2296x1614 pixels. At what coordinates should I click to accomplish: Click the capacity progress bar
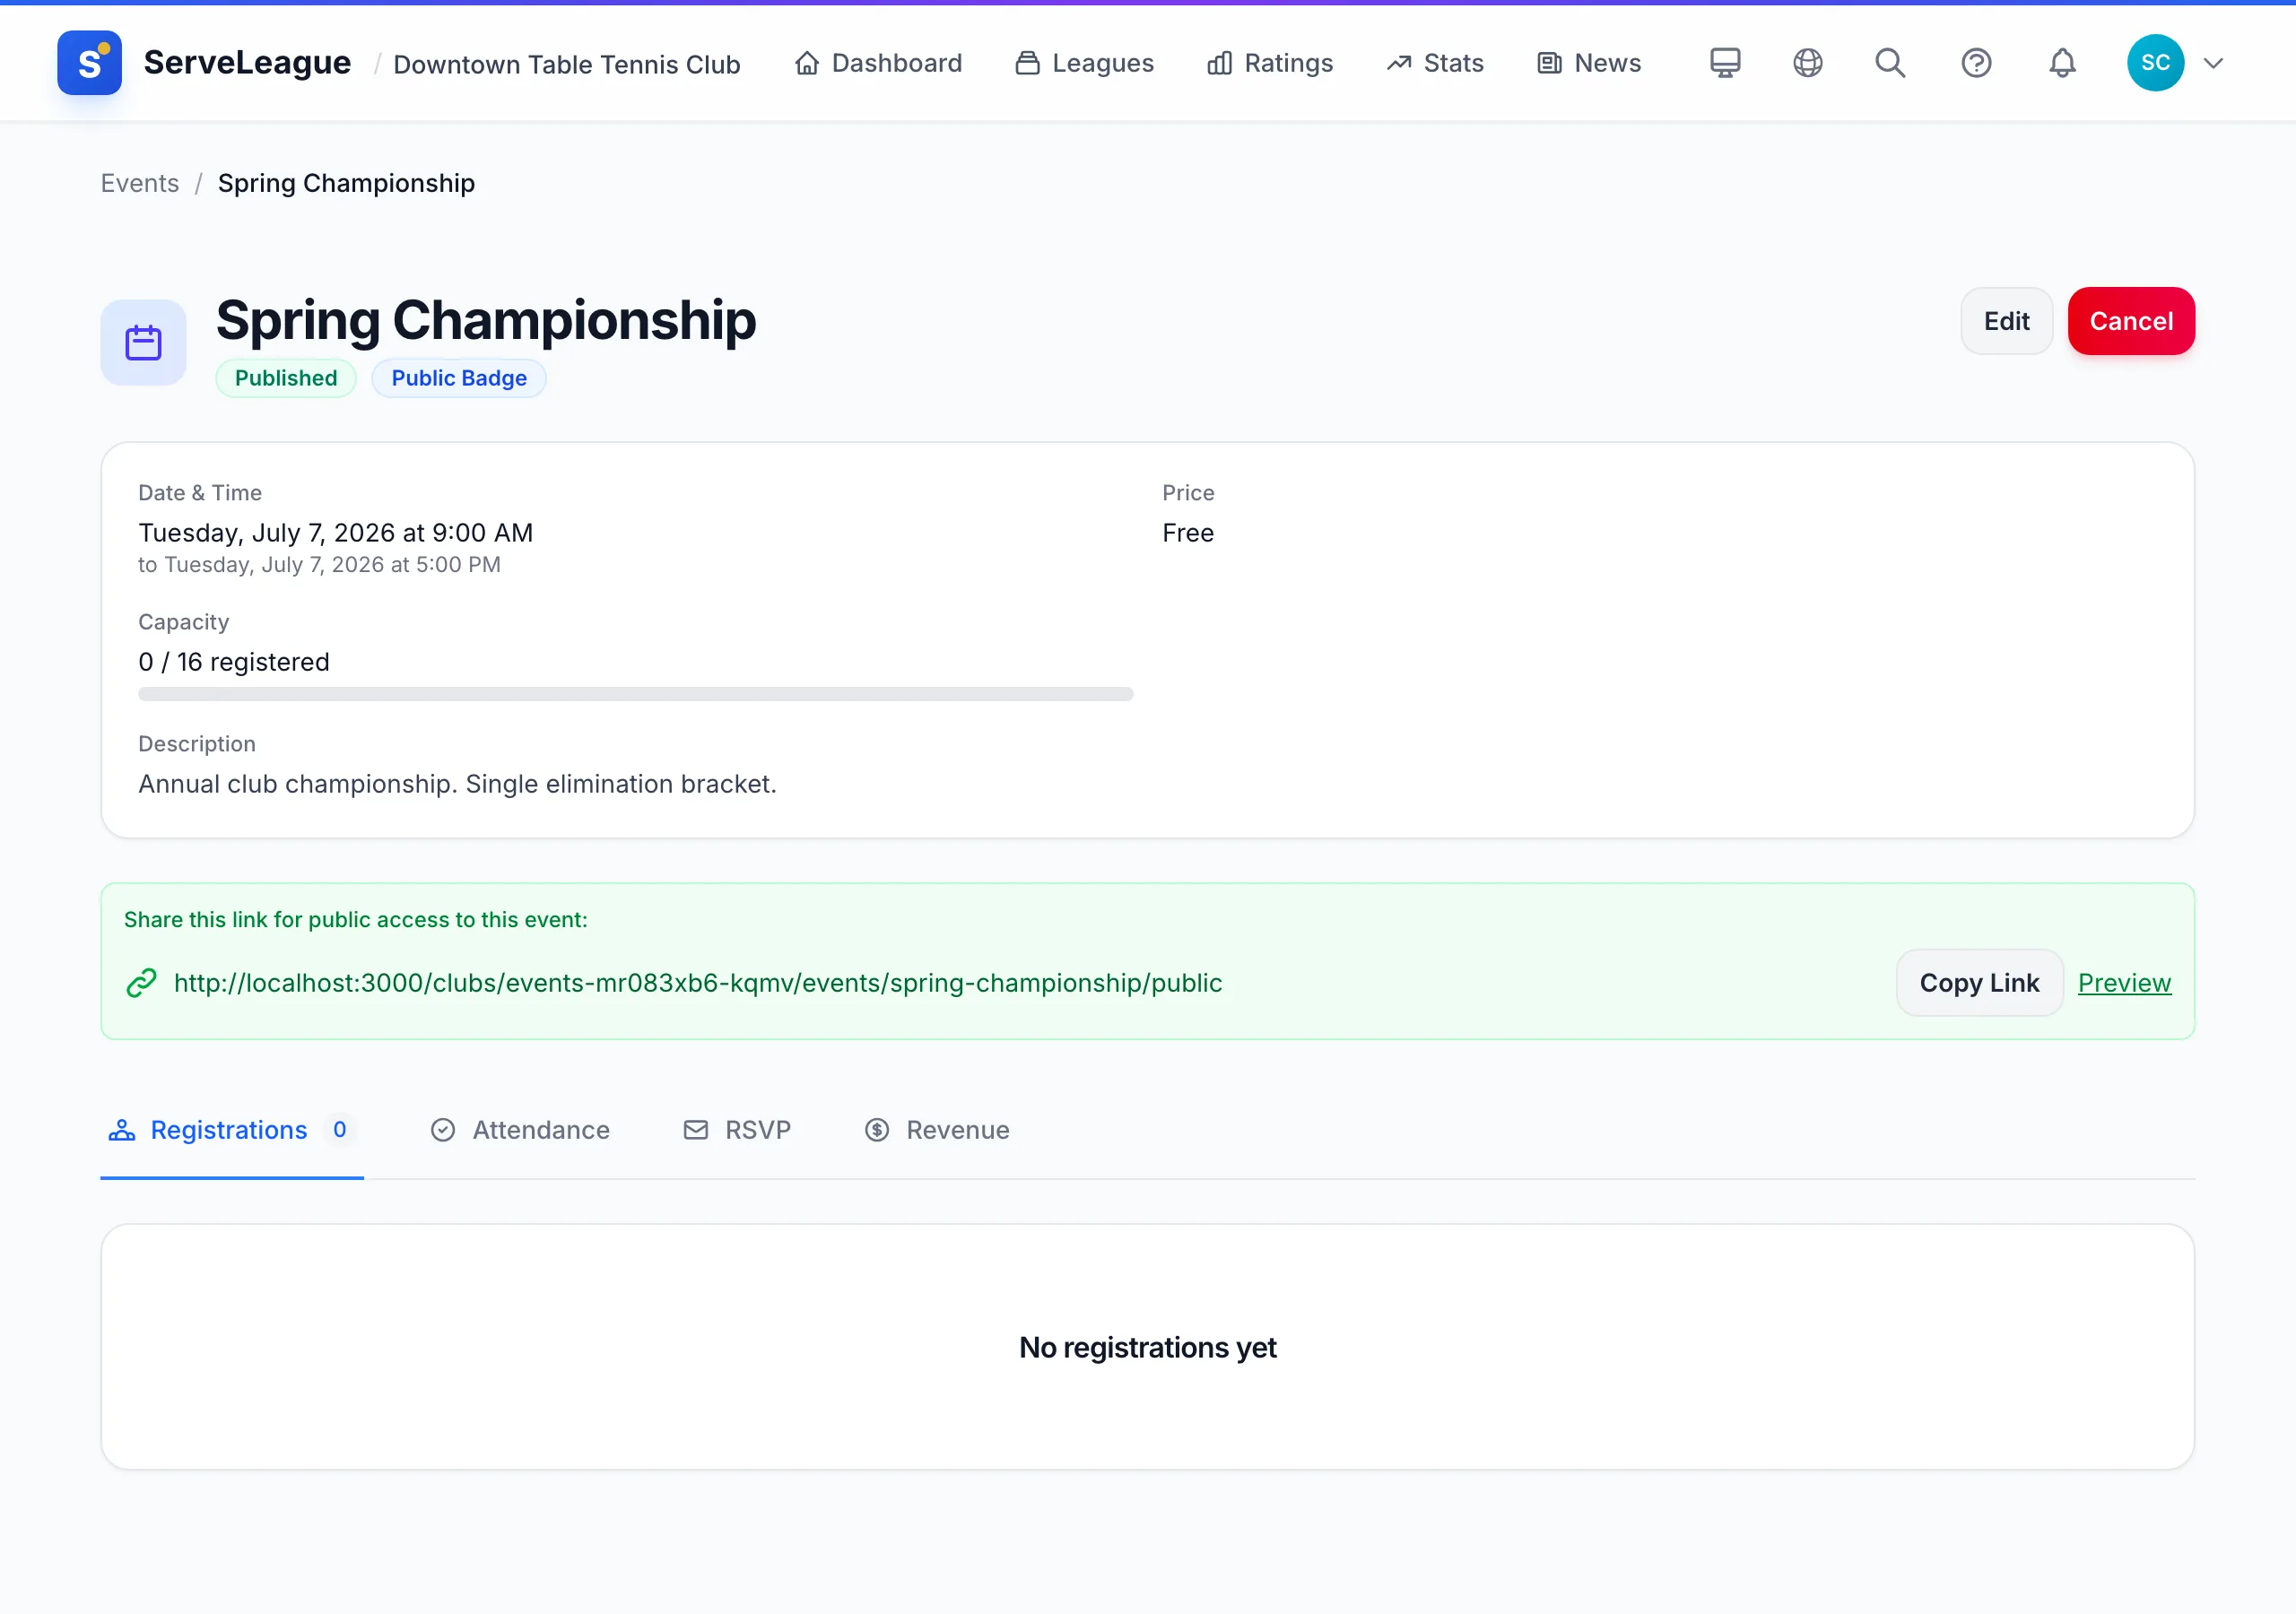635,694
